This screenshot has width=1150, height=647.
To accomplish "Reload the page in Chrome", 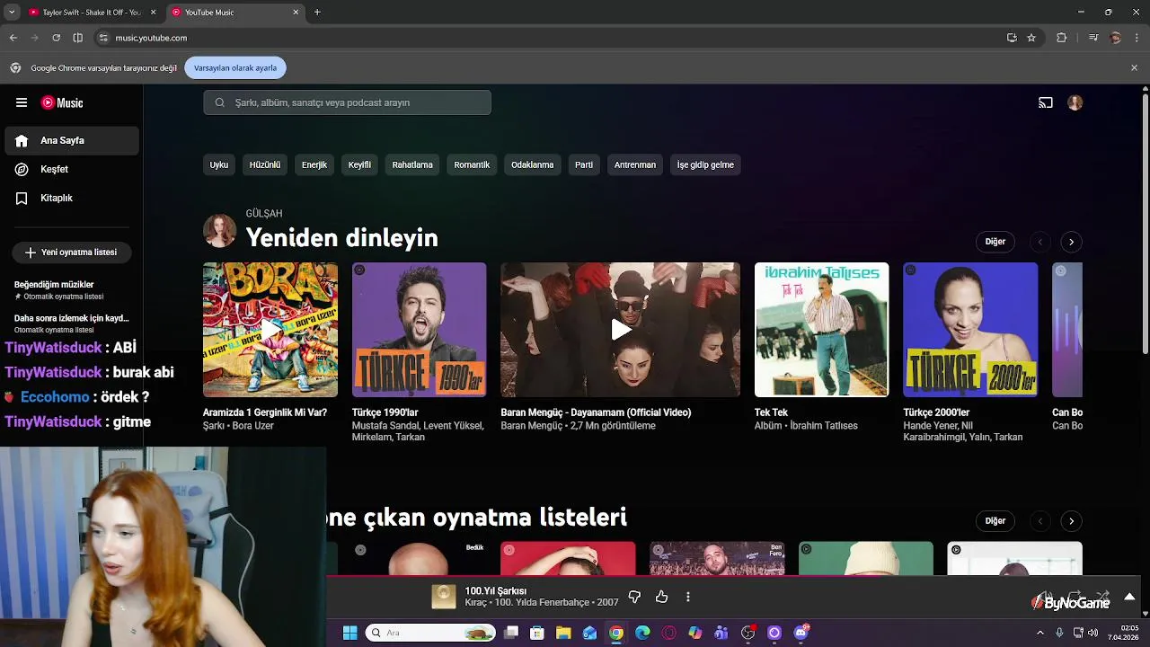I will point(56,38).
